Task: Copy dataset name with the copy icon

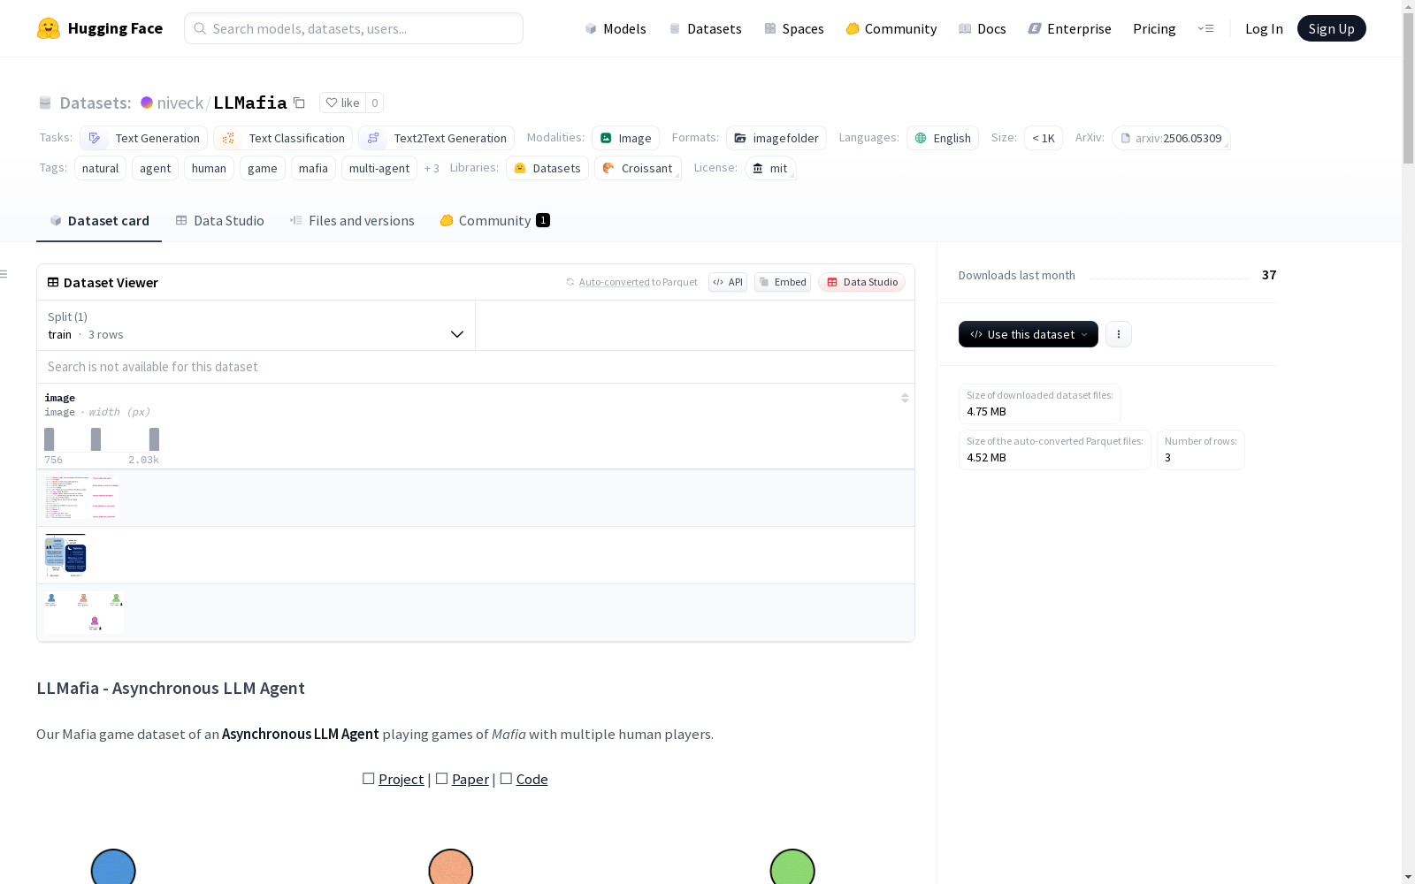Action: click(299, 103)
